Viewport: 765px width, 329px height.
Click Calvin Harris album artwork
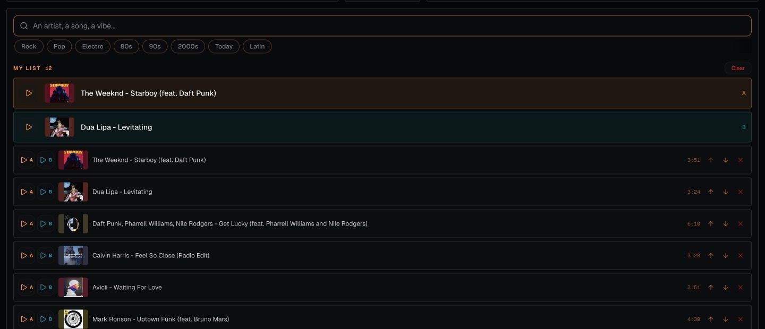point(73,256)
